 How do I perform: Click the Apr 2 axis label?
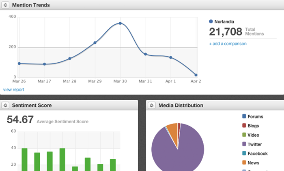tap(196, 81)
